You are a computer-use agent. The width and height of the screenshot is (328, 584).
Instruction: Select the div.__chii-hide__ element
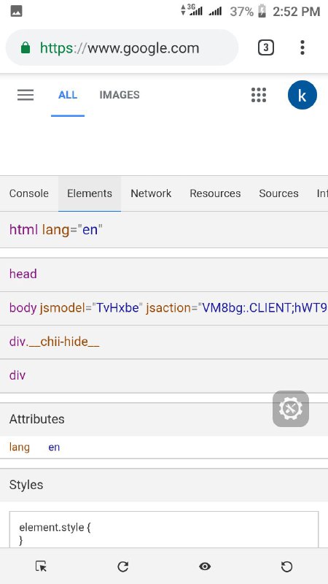[164, 342]
